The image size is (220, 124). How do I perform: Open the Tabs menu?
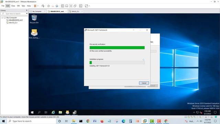23,6
